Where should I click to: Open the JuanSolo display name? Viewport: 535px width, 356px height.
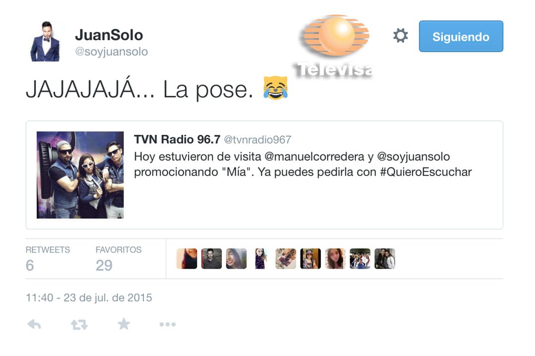click(x=109, y=35)
